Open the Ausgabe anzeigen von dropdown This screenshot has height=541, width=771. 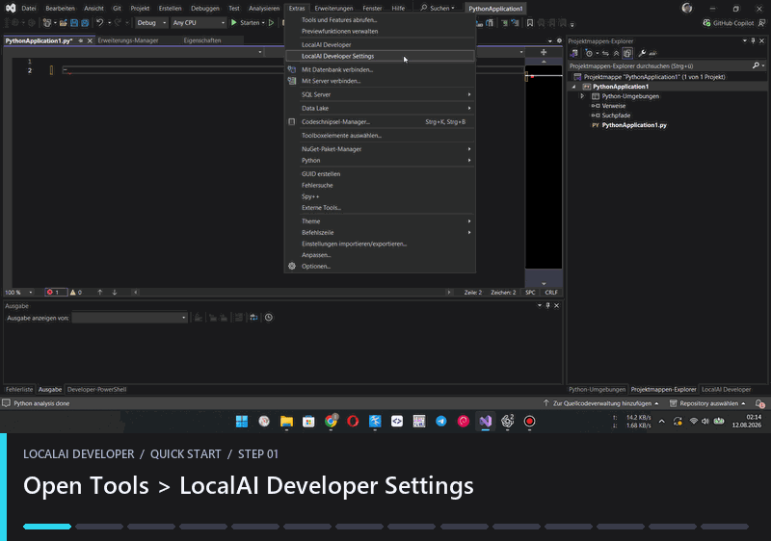(130, 318)
